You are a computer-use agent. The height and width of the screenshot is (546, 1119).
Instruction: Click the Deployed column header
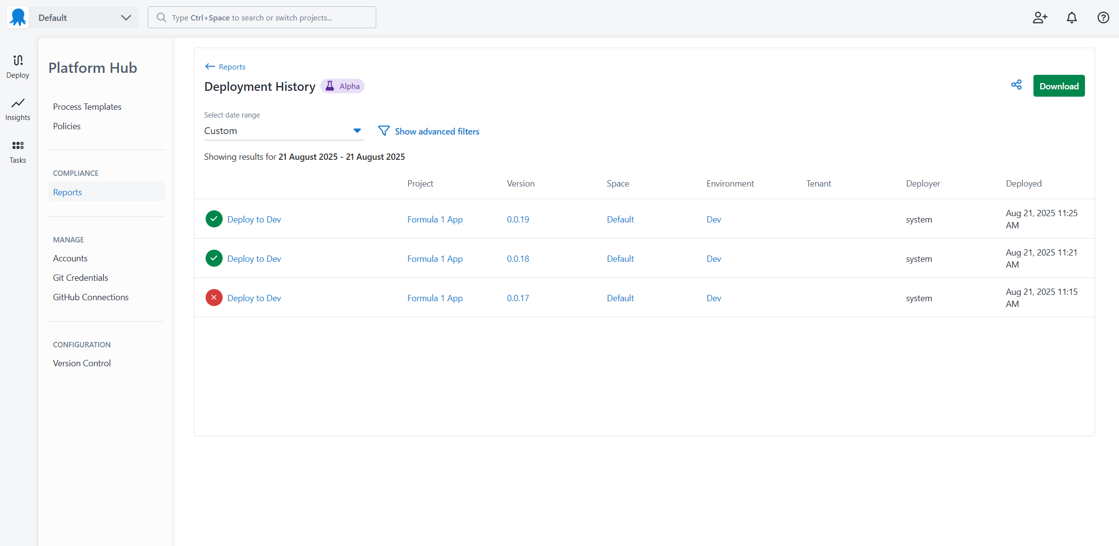(1024, 183)
